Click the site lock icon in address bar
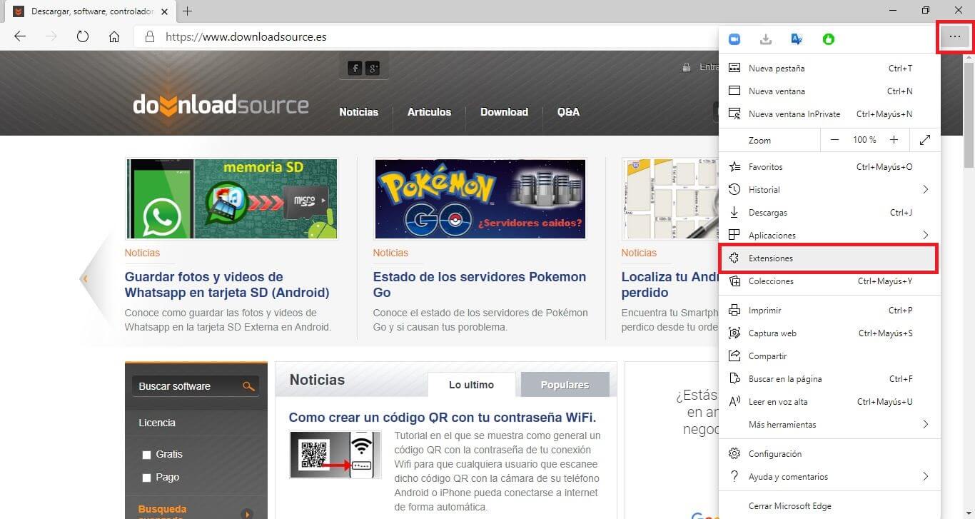Viewport: 975px width, 519px height. [149, 36]
